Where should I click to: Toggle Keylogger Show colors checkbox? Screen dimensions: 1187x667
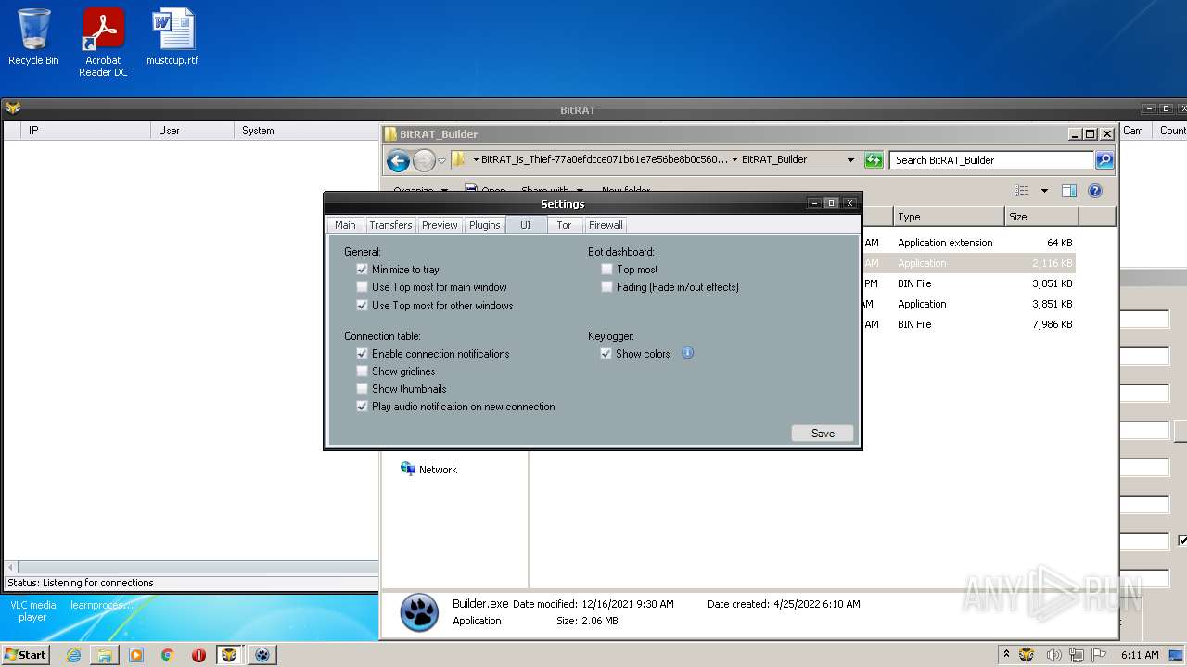click(x=606, y=354)
